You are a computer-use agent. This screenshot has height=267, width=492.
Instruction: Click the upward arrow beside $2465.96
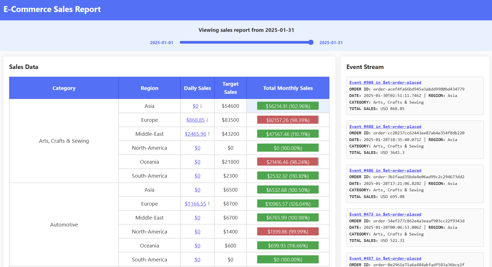209,134
